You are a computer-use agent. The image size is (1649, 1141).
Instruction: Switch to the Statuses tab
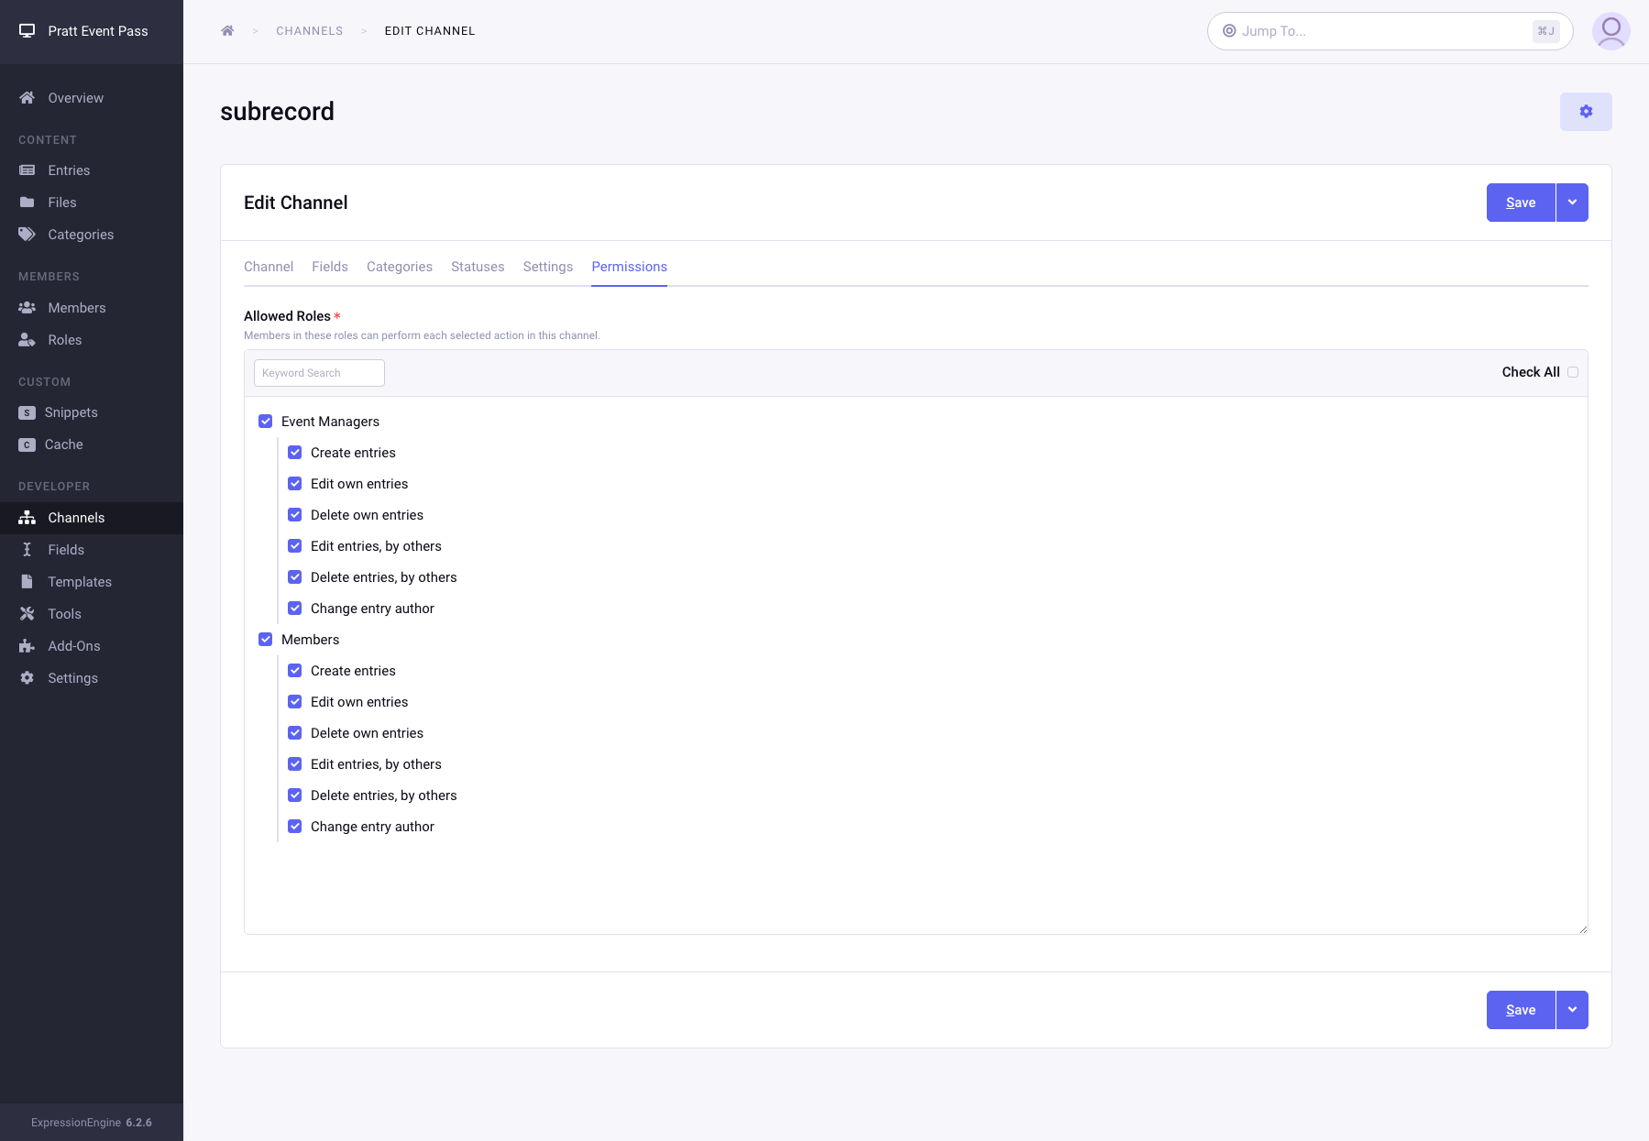click(x=477, y=267)
